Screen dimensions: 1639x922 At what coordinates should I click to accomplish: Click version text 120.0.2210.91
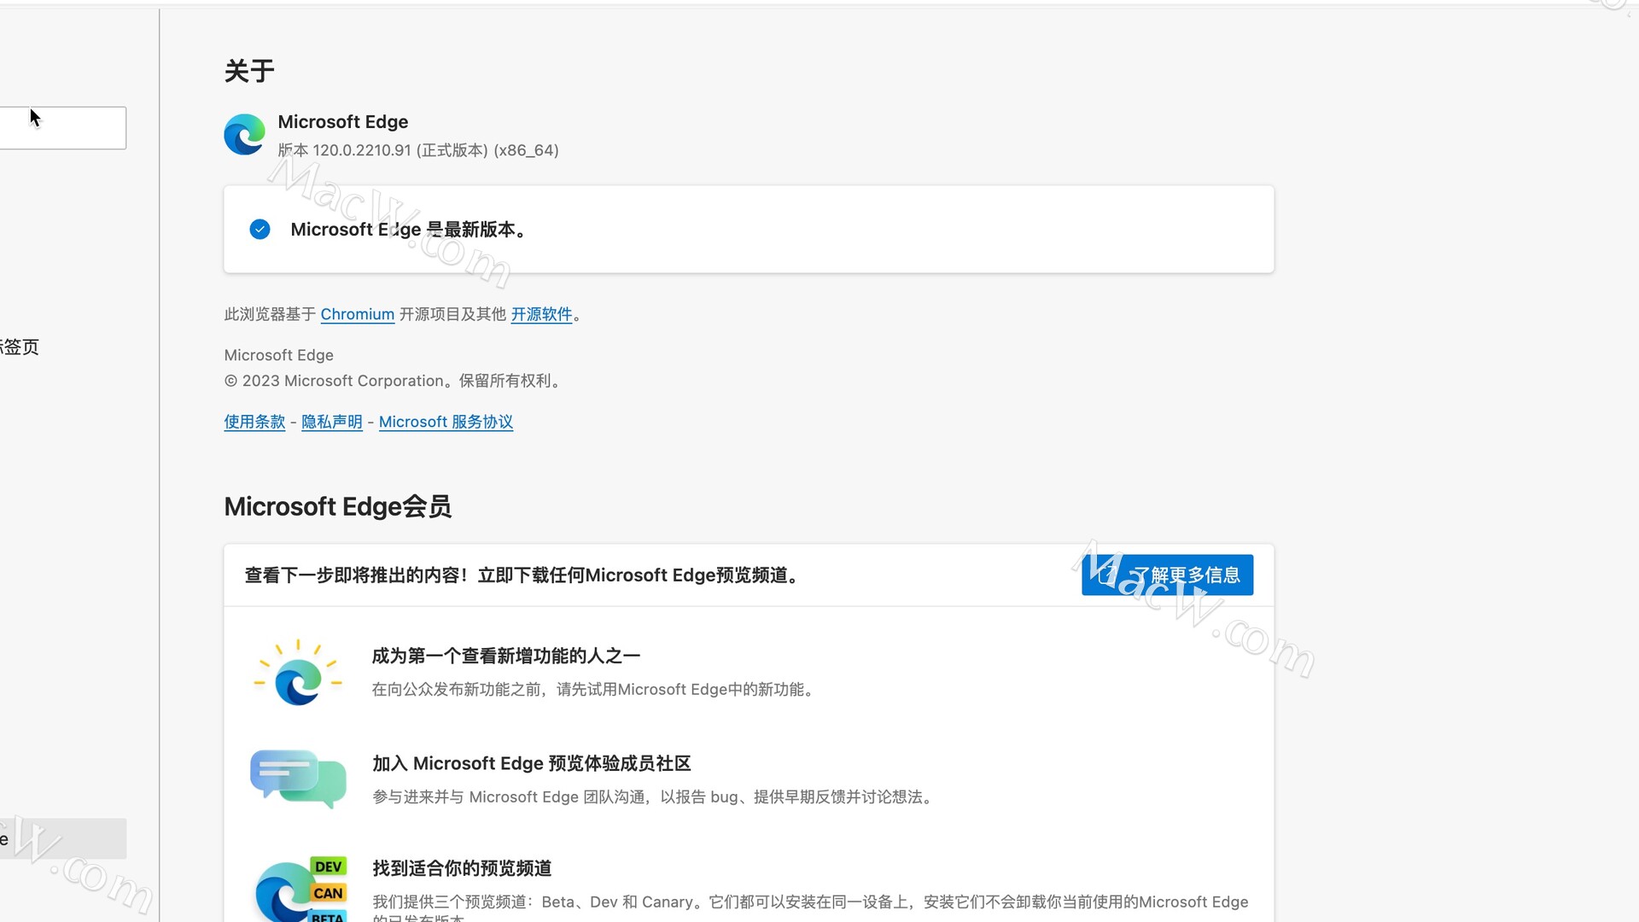coord(362,150)
